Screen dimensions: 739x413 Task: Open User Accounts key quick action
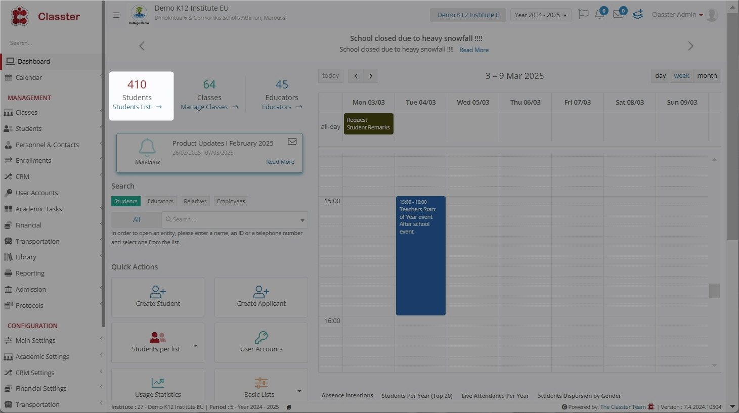coord(261,338)
